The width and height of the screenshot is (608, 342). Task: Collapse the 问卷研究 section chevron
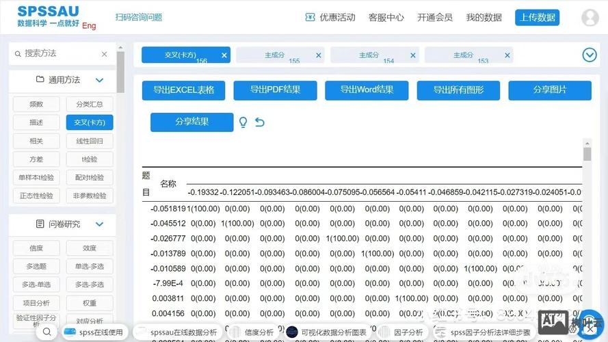pyautogui.click(x=99, y=224)
